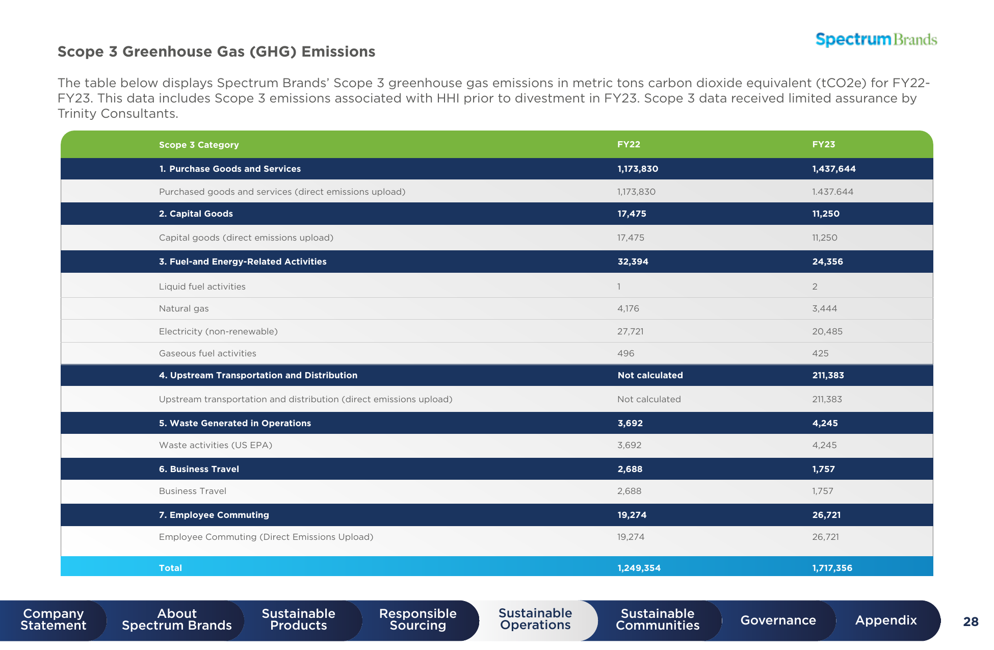Click the Total row label
Image resolution: width=994 pixels, height=650 pixels.
tap(170, 568)
